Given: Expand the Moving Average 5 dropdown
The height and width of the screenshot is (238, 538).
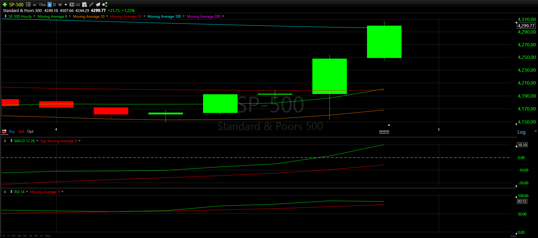Looking at the screenshot, I should point(62,192).
